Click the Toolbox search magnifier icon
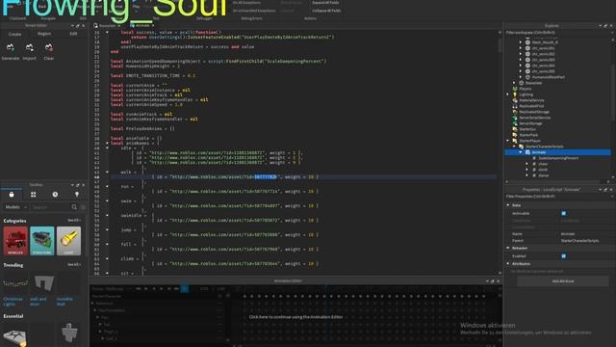The image size is (616, 347). click(x=74, y=207)
